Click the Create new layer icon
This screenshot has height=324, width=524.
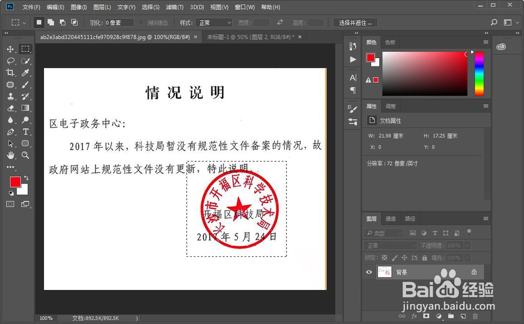coord(463,316)
